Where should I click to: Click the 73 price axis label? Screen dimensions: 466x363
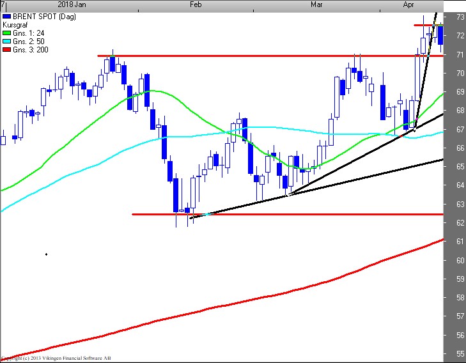point(460,17)
